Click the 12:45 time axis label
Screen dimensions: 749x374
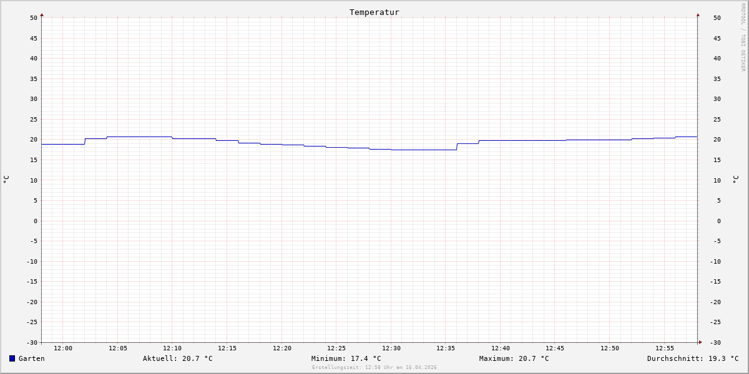pos(555,348)
